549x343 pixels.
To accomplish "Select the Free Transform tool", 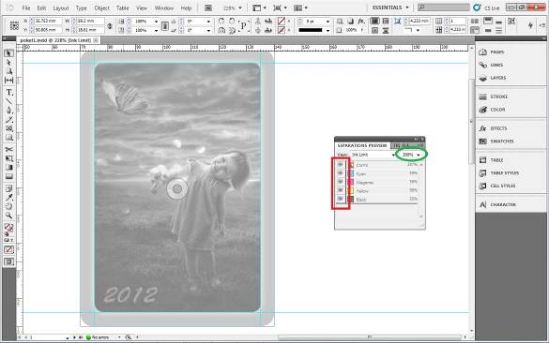I will (x=8, y=158).
